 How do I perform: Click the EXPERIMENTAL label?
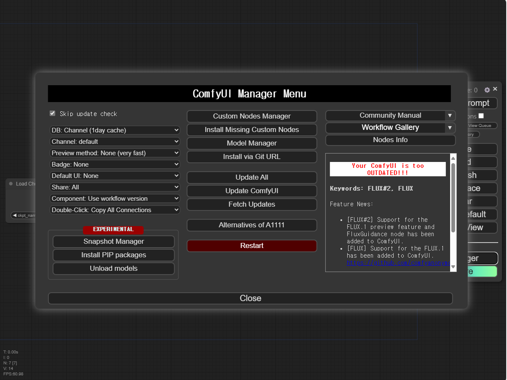click(x=113, y=229)
